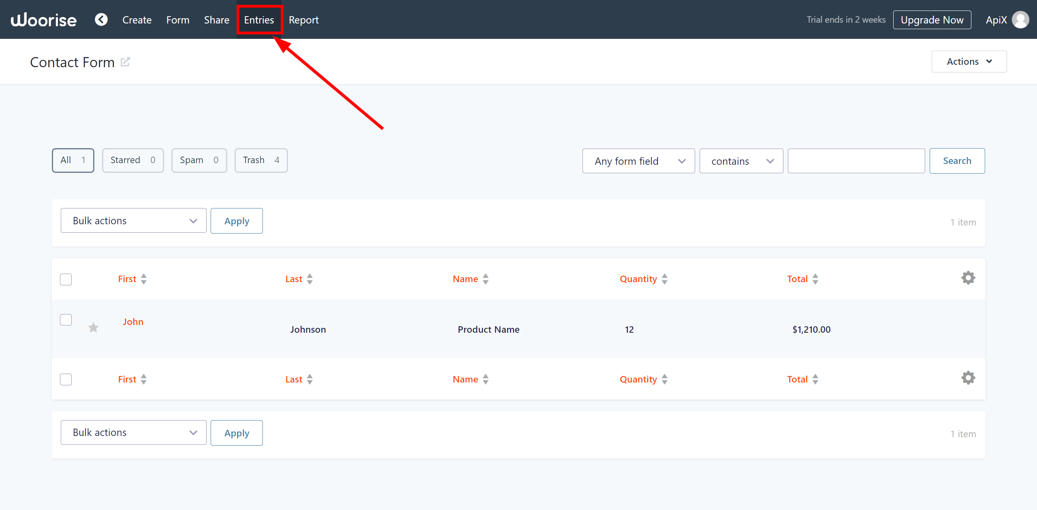Sort by Last column in table footer
This screenshot has width=1037, height=510.
pyautogui.click(x=299, y=379)
